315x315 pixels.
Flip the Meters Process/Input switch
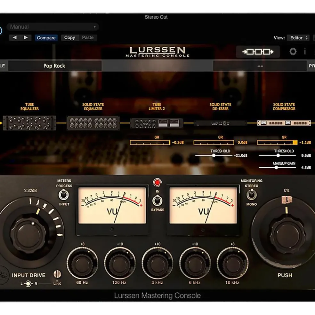pyautogui.click(x=64, y=195)
